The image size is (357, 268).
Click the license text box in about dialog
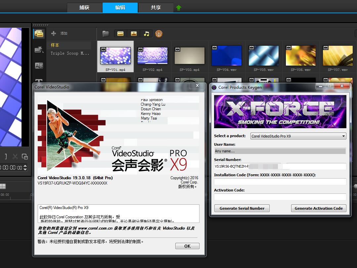pos(118,214)
